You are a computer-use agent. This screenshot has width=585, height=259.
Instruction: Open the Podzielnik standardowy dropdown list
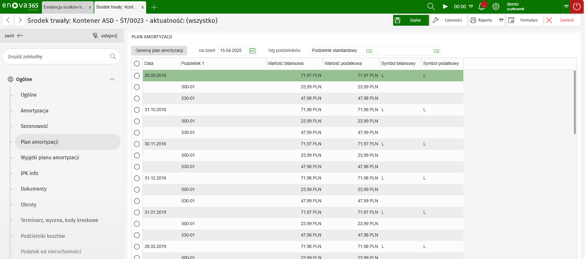[x=369, y=51]
